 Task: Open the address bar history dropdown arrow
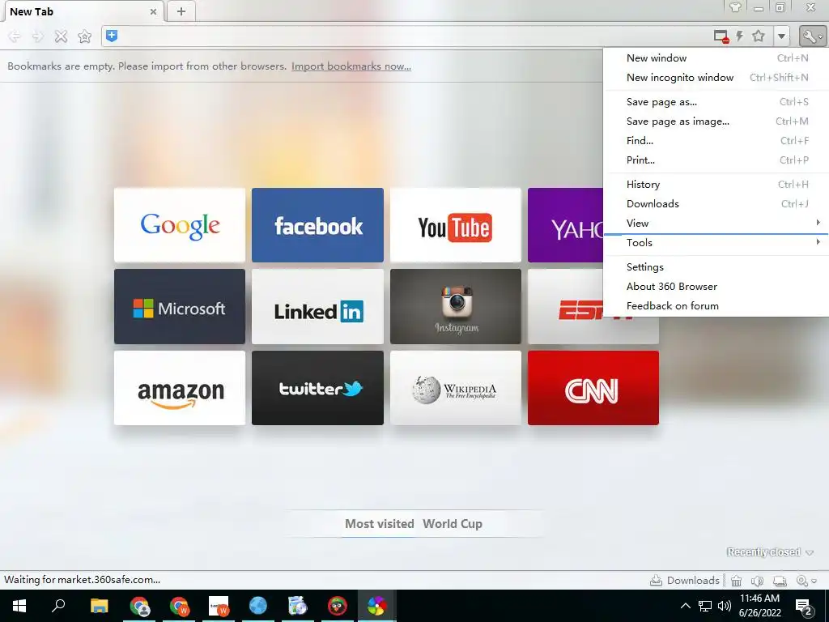(x=781, y=36)
